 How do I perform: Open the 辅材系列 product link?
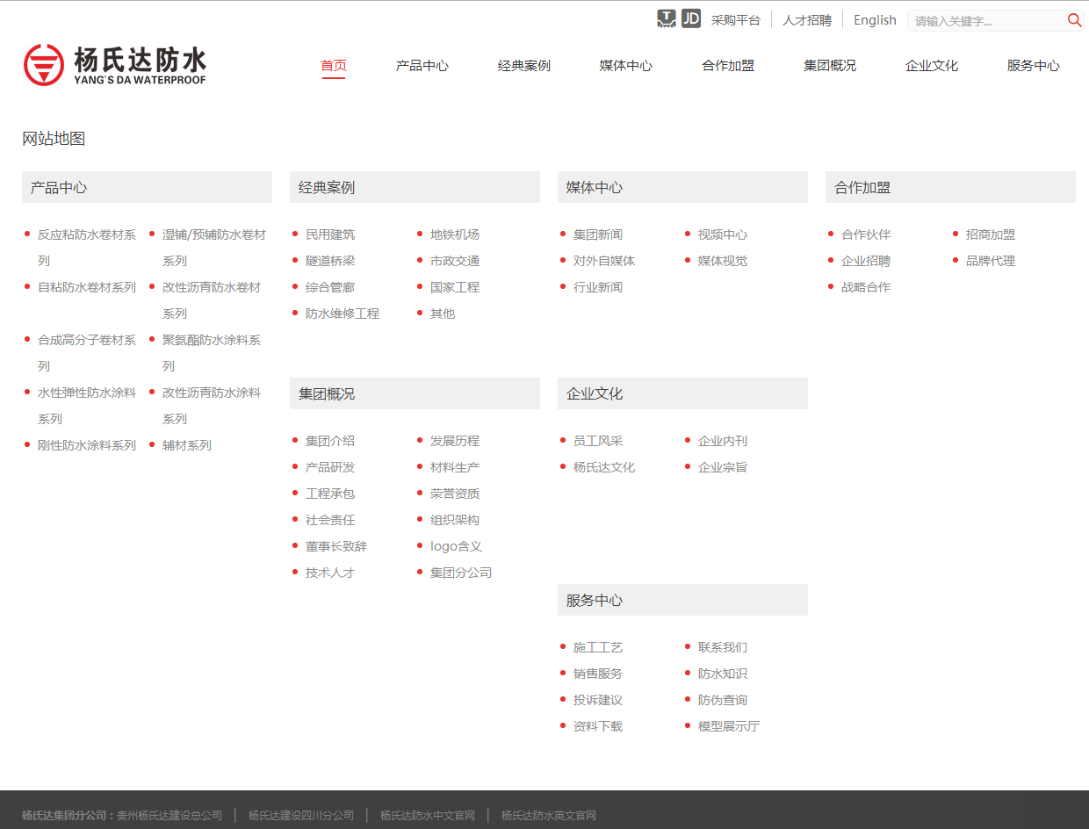tap(187, 445)
